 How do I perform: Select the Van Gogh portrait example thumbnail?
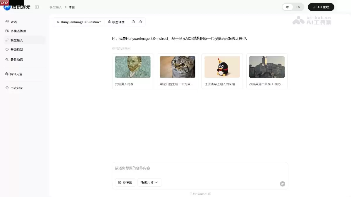click(x=133, y=67)
